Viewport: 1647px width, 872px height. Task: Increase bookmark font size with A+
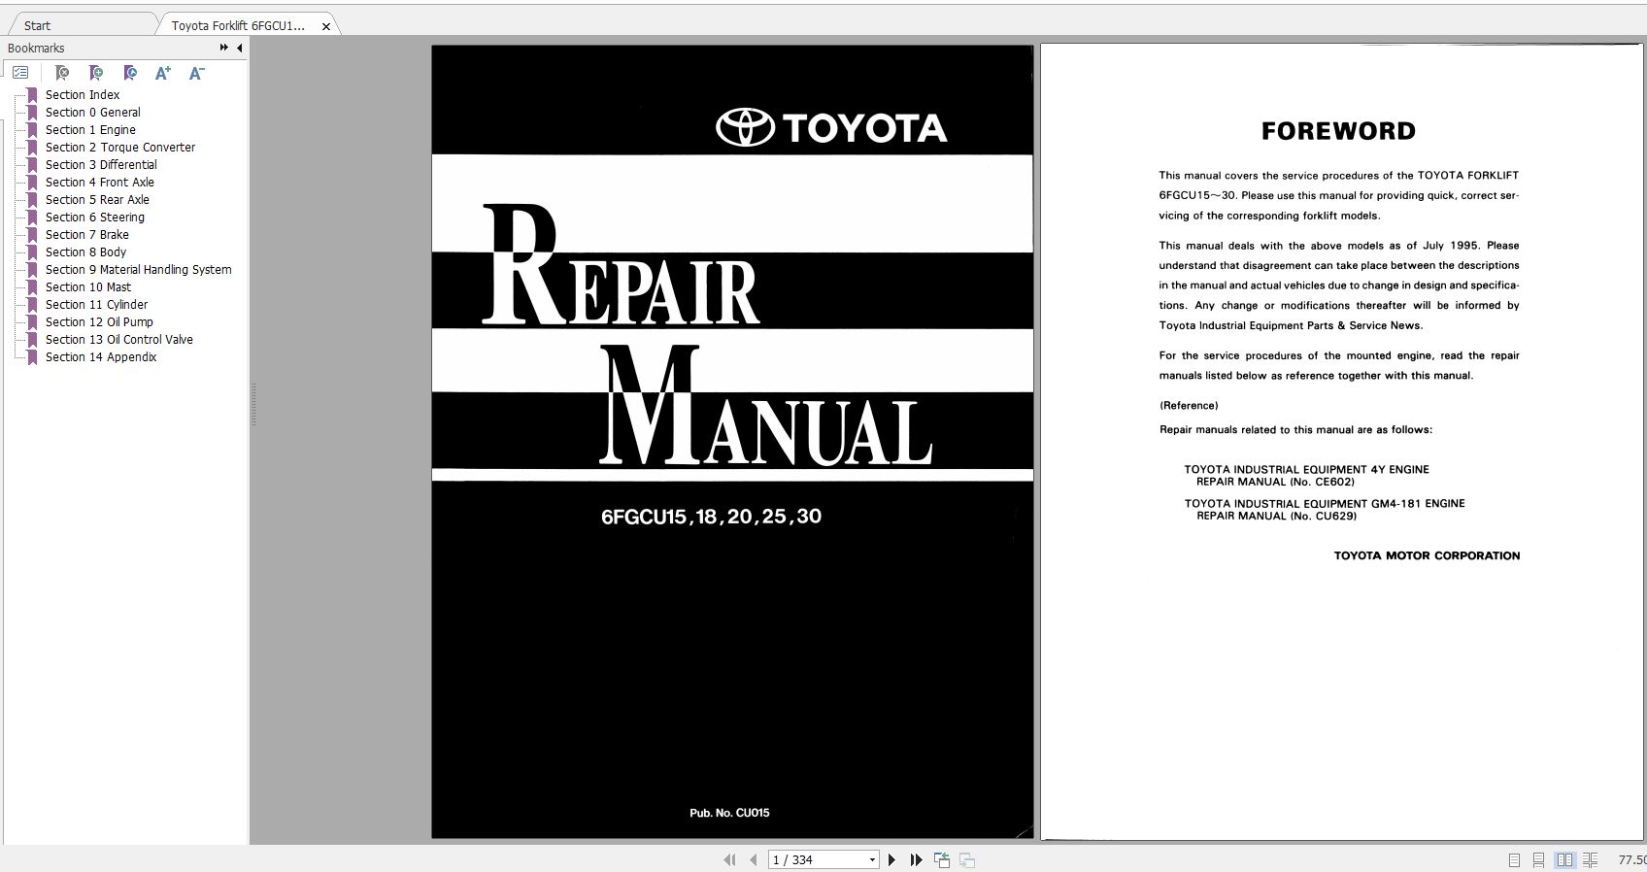(x=163, y=73)
